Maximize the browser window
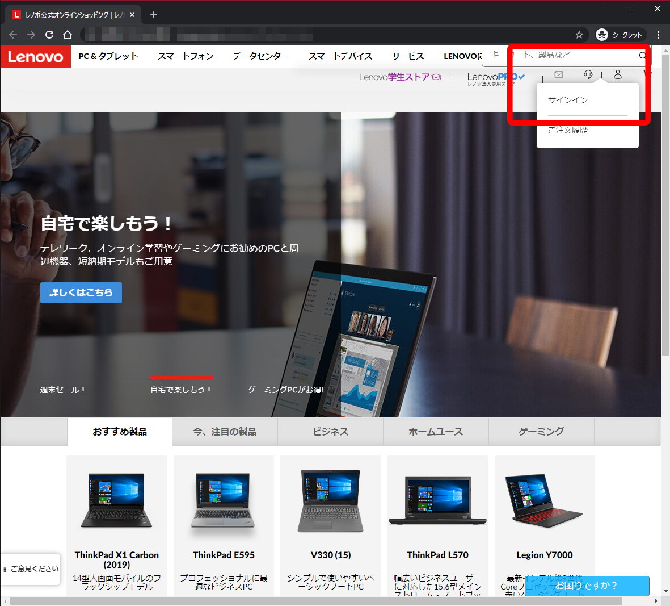 point(631,9)
